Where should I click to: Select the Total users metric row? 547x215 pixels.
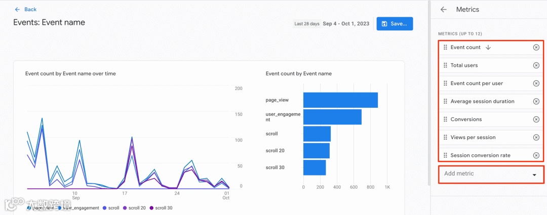[491, 65]
